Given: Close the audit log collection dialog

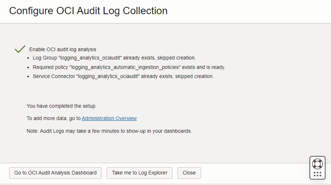Looking at the screenshot, I should coord(189,173).
